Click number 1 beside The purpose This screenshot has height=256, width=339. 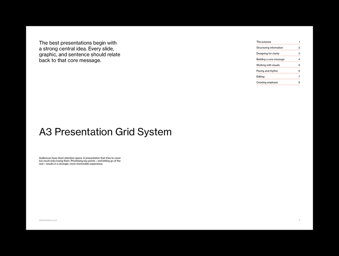300,42
